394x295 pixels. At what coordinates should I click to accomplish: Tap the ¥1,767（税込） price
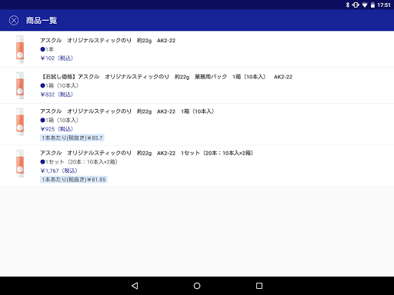(58, 171)
